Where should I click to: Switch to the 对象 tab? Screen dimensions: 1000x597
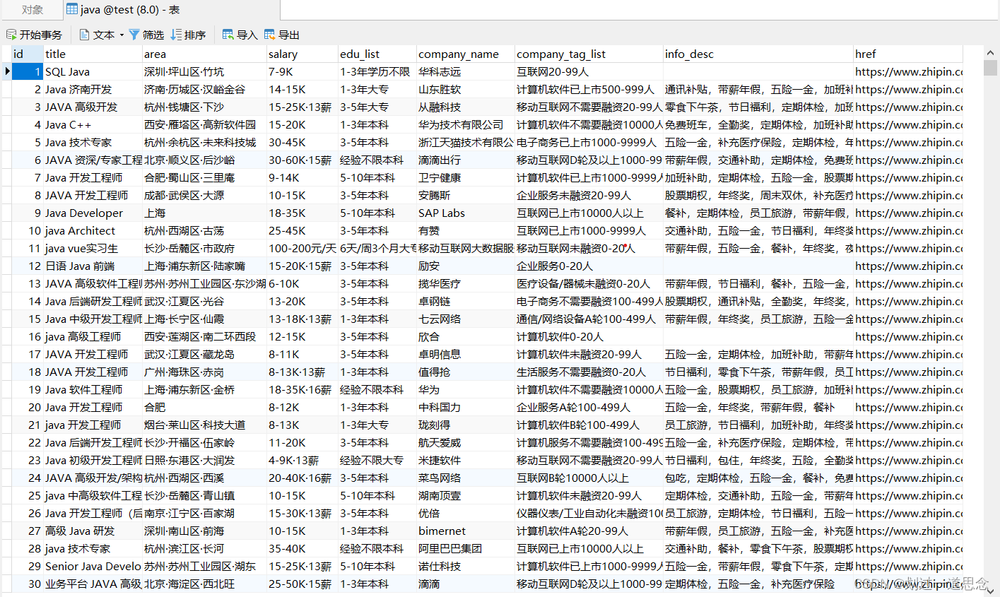pyautogui.click(x=32, y=10)
